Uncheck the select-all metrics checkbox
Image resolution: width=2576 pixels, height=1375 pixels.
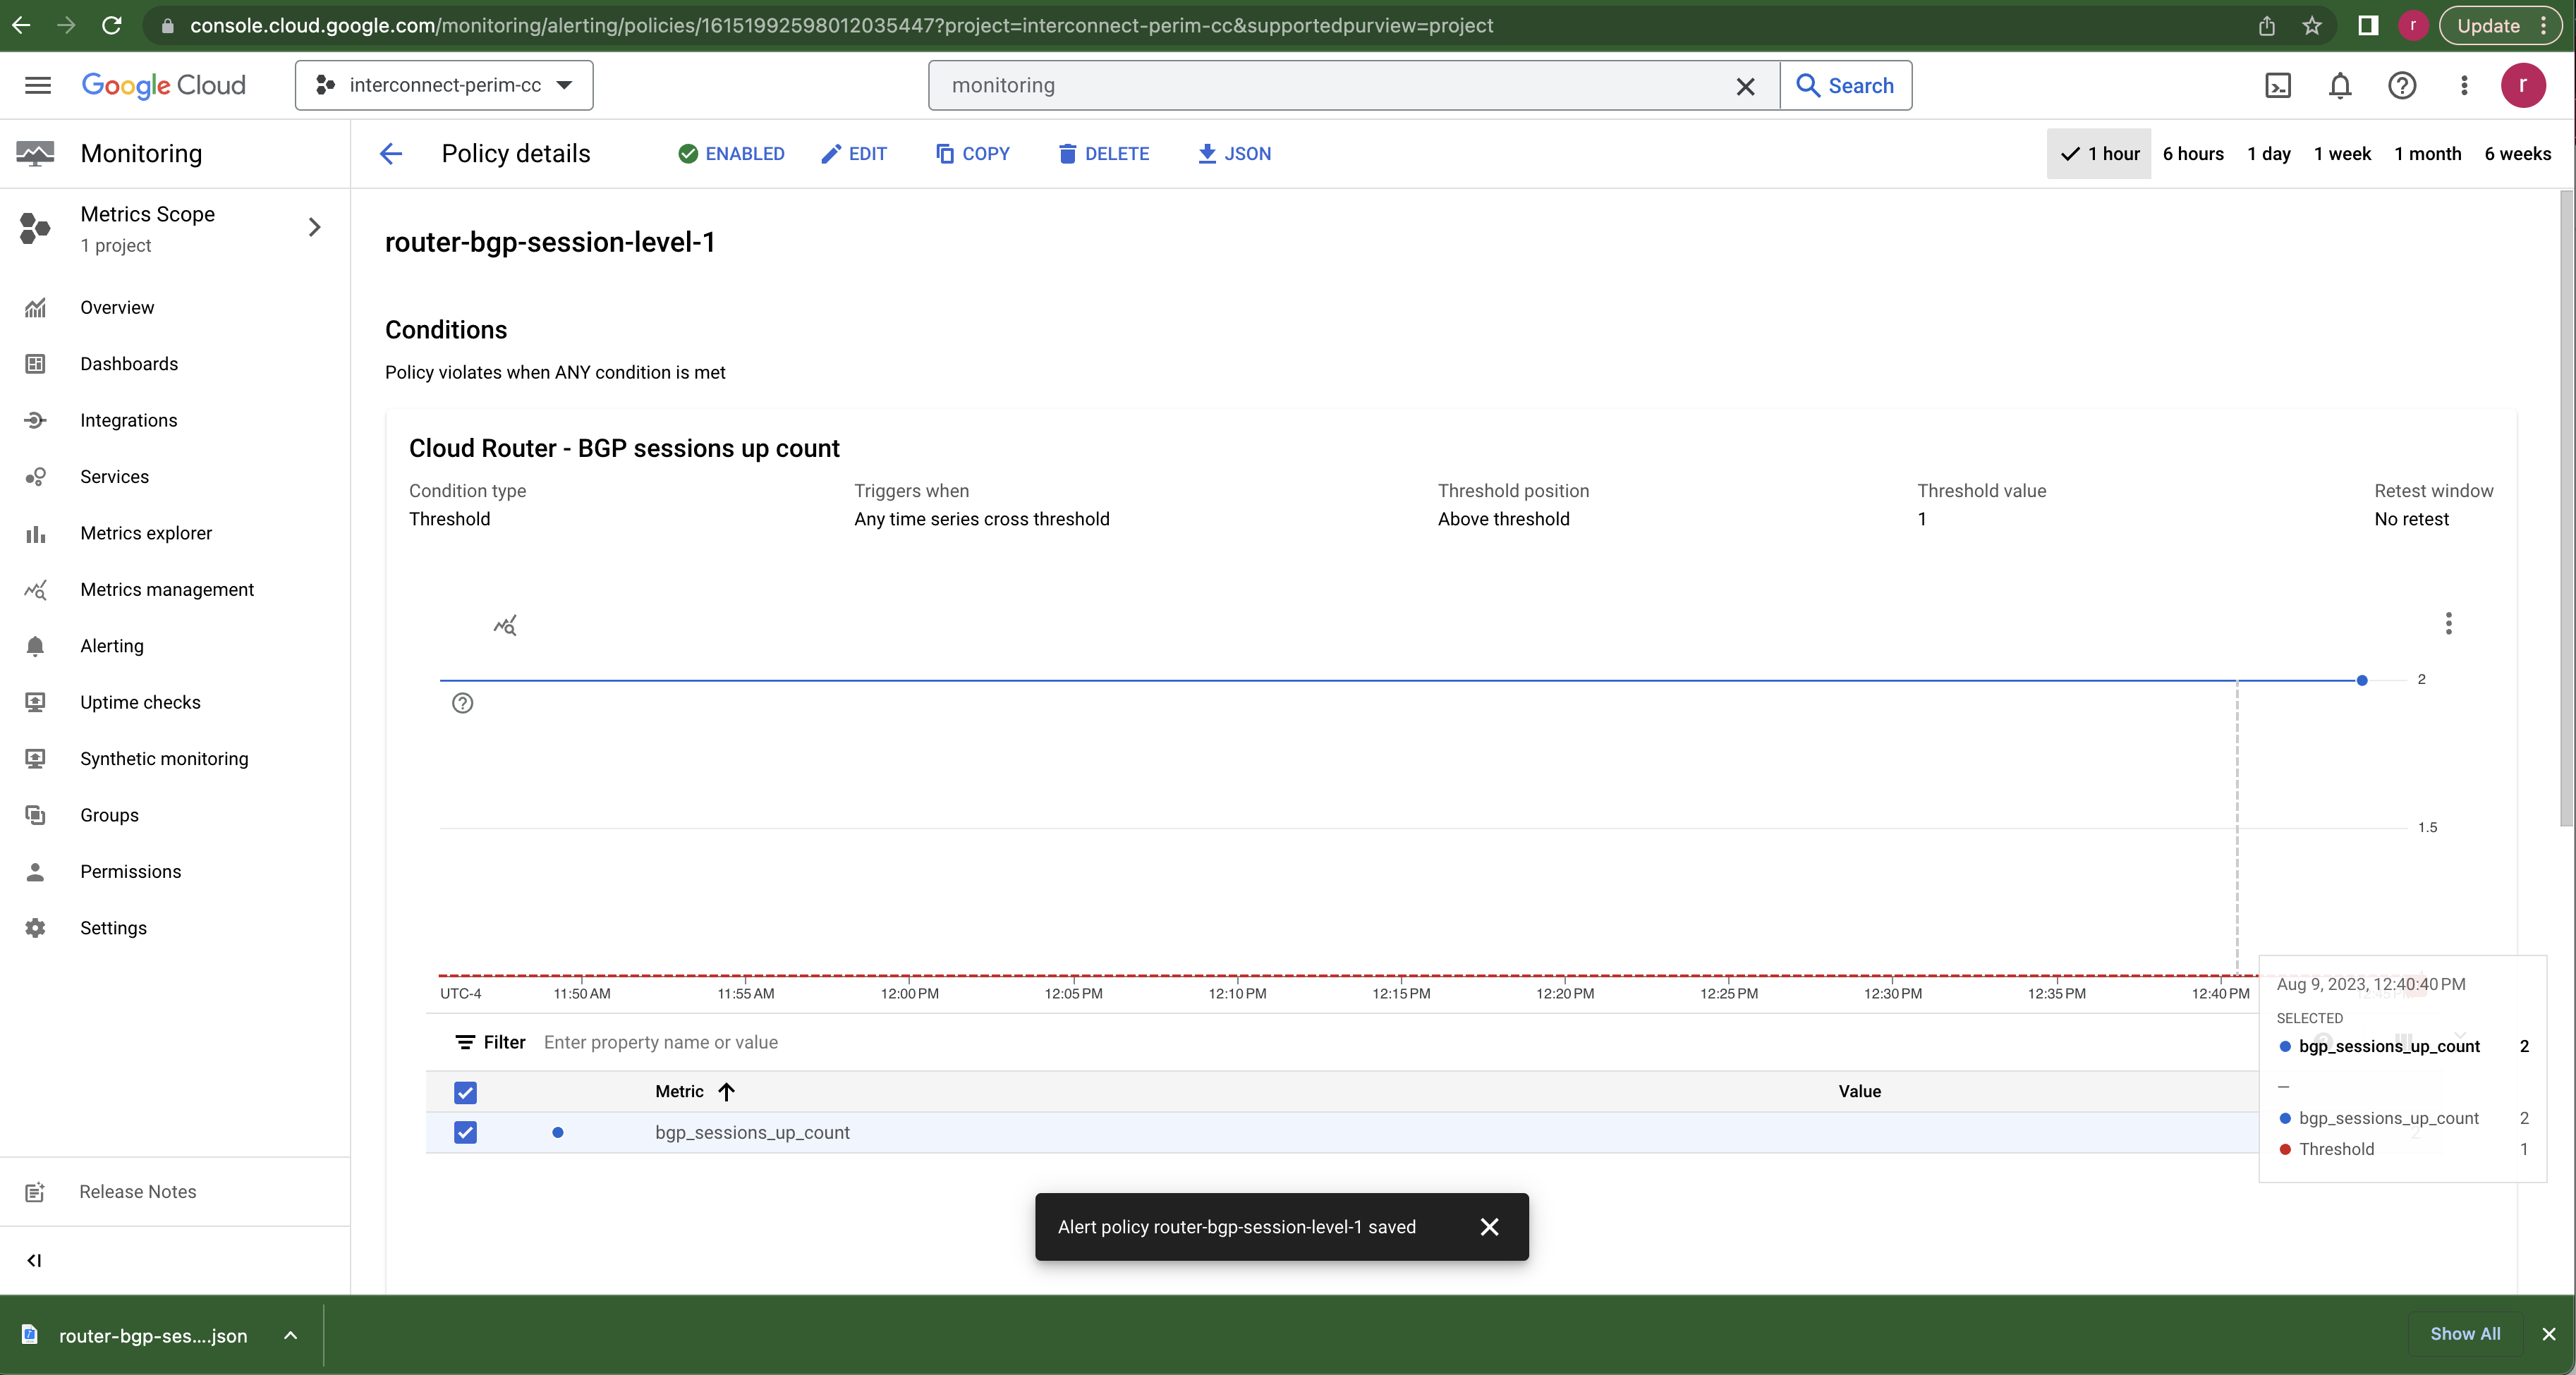(466, 1092)
